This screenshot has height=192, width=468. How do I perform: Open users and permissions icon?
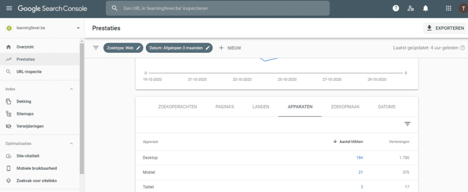coord(411,8)
